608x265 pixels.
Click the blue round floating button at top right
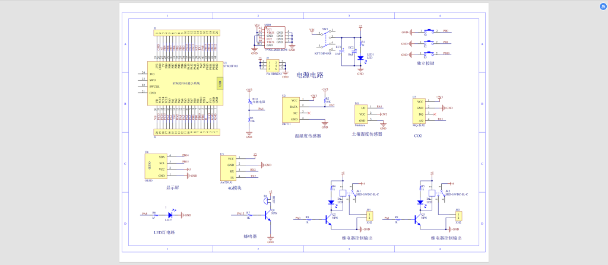coord(601,6)
